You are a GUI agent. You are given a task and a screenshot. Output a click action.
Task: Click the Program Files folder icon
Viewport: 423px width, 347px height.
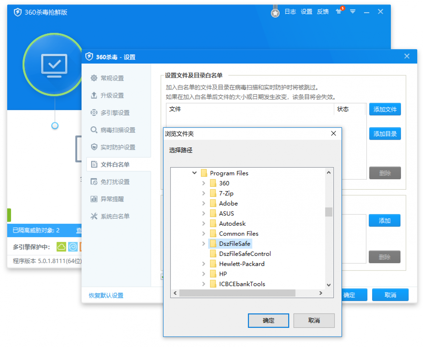tap(204, 173)
